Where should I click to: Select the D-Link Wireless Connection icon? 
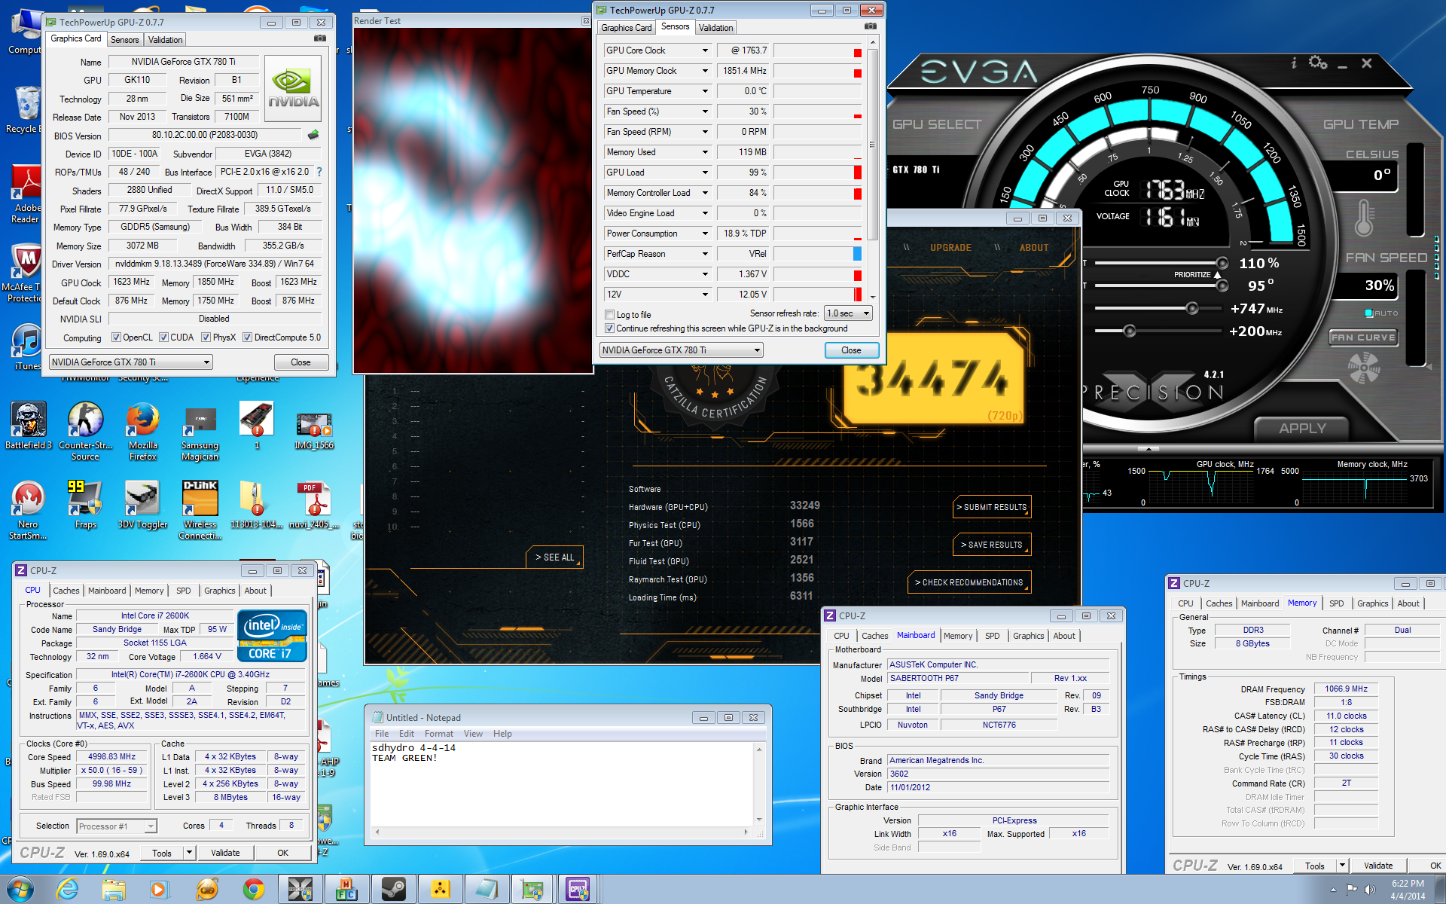coord(200,510)
